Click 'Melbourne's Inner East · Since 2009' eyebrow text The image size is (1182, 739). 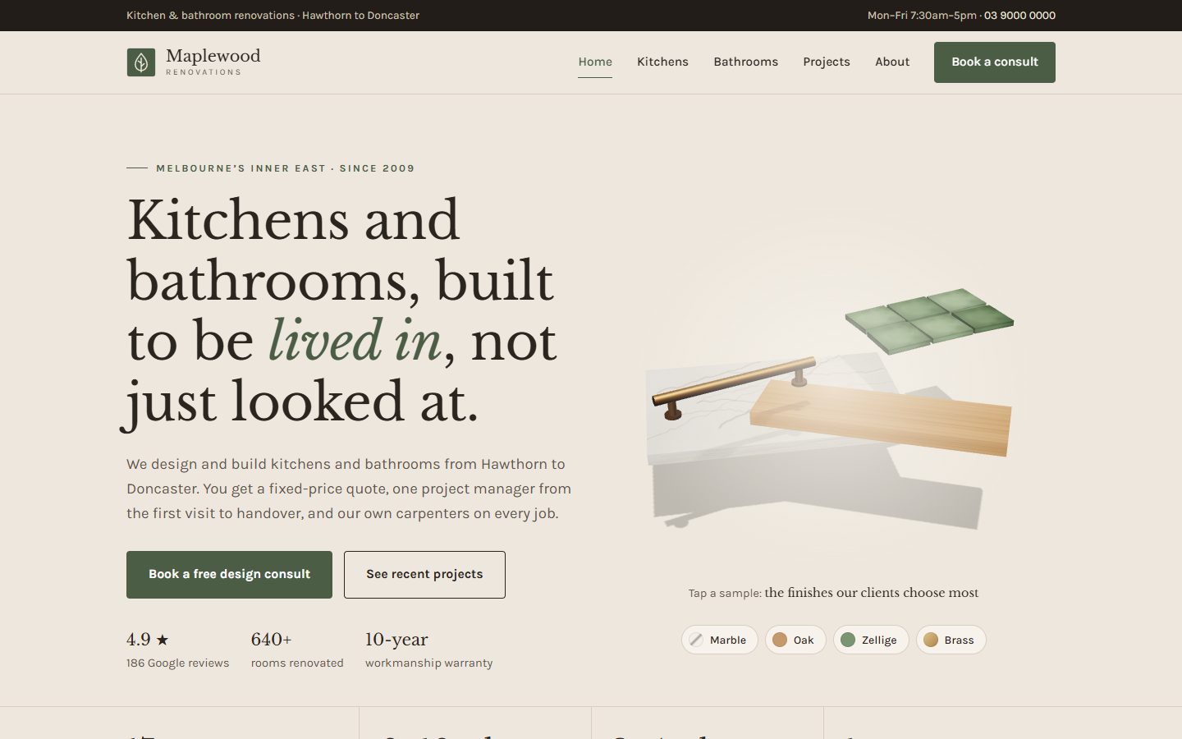coord(285,168)
